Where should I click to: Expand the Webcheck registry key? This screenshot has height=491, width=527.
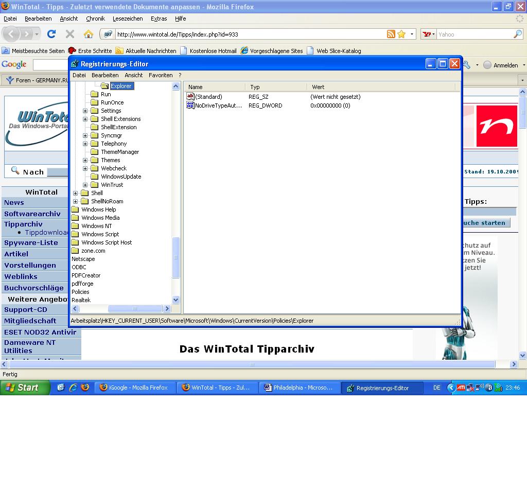[x=85, y=168]
